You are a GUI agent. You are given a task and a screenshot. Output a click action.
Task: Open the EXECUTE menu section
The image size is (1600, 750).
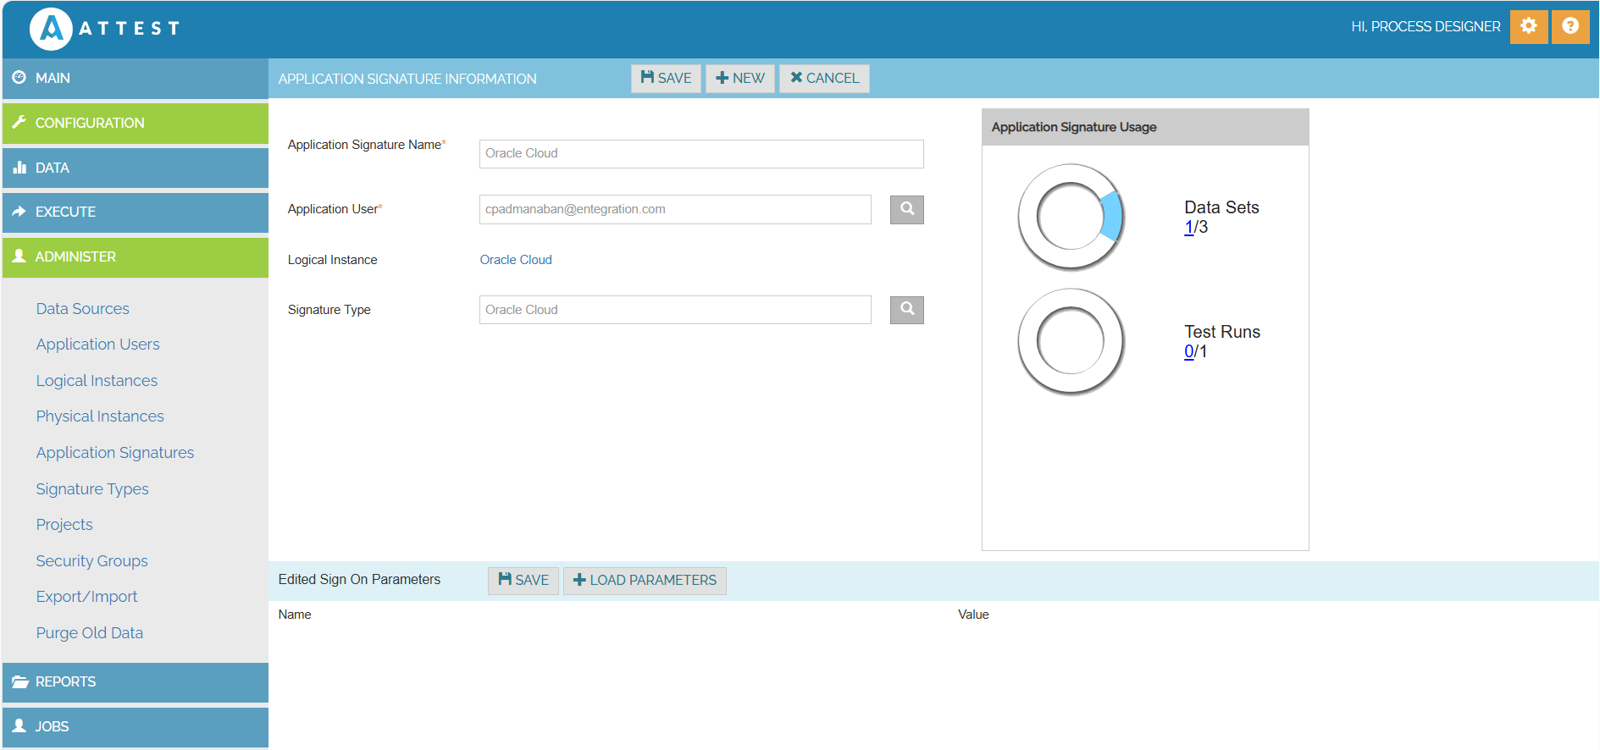coord(136,212)
